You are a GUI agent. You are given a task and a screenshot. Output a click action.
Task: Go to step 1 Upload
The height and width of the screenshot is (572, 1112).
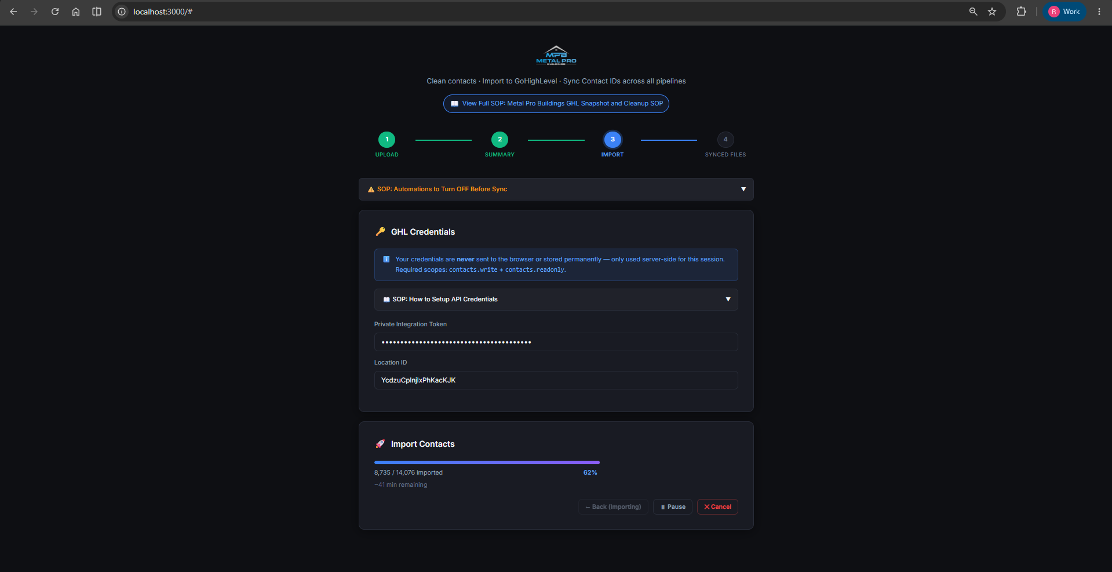(x=387, y=140)
